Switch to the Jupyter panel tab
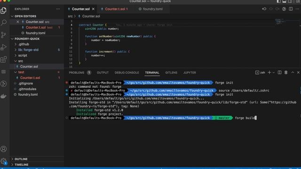Viewport: 301px width, 169px height. coord(190,73)
